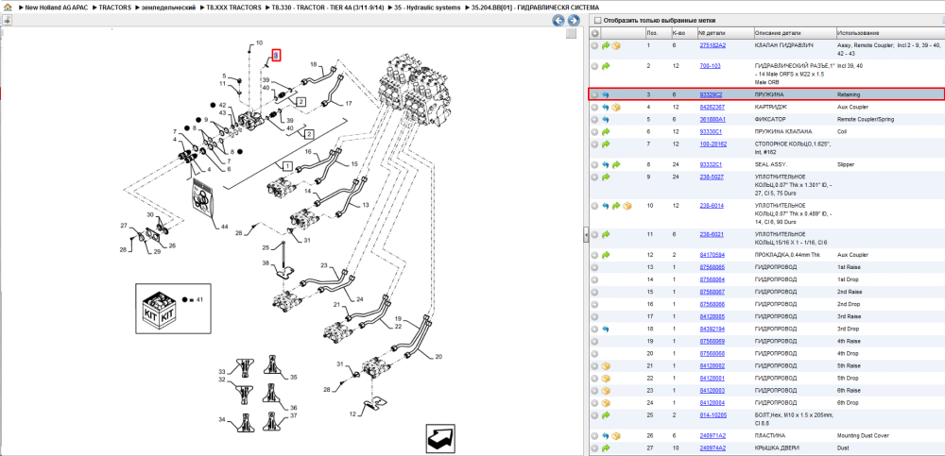Image resolution: width=945 pixels, height=456 pixels.
Task: Open breadcrumb 'земледельческий'
Action: 168,8
